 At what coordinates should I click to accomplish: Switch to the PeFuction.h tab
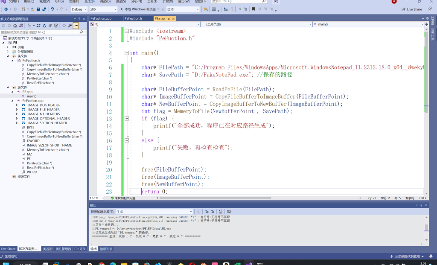point(133,19)
